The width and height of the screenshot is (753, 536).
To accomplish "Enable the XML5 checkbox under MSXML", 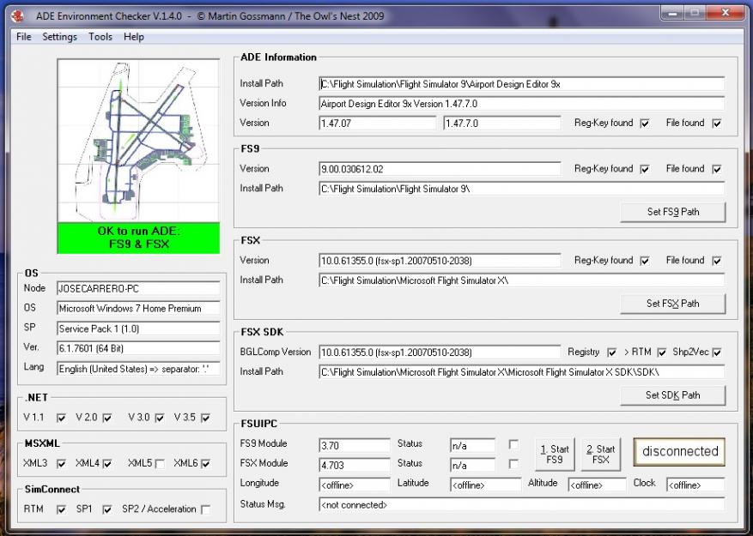I will coord(160,462).
